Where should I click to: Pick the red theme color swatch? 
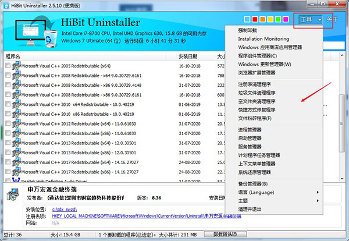(255, 20)
